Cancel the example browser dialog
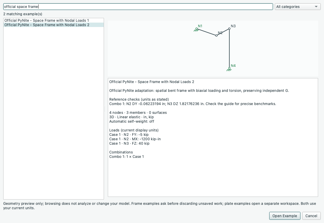 pos(311,216)
